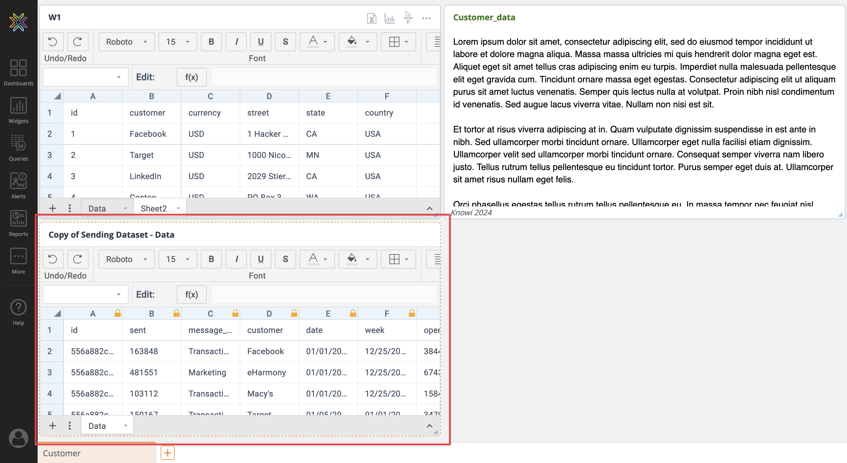Click the f(x) formula button in W1
The image size is (847, 463).
point(191,77)
